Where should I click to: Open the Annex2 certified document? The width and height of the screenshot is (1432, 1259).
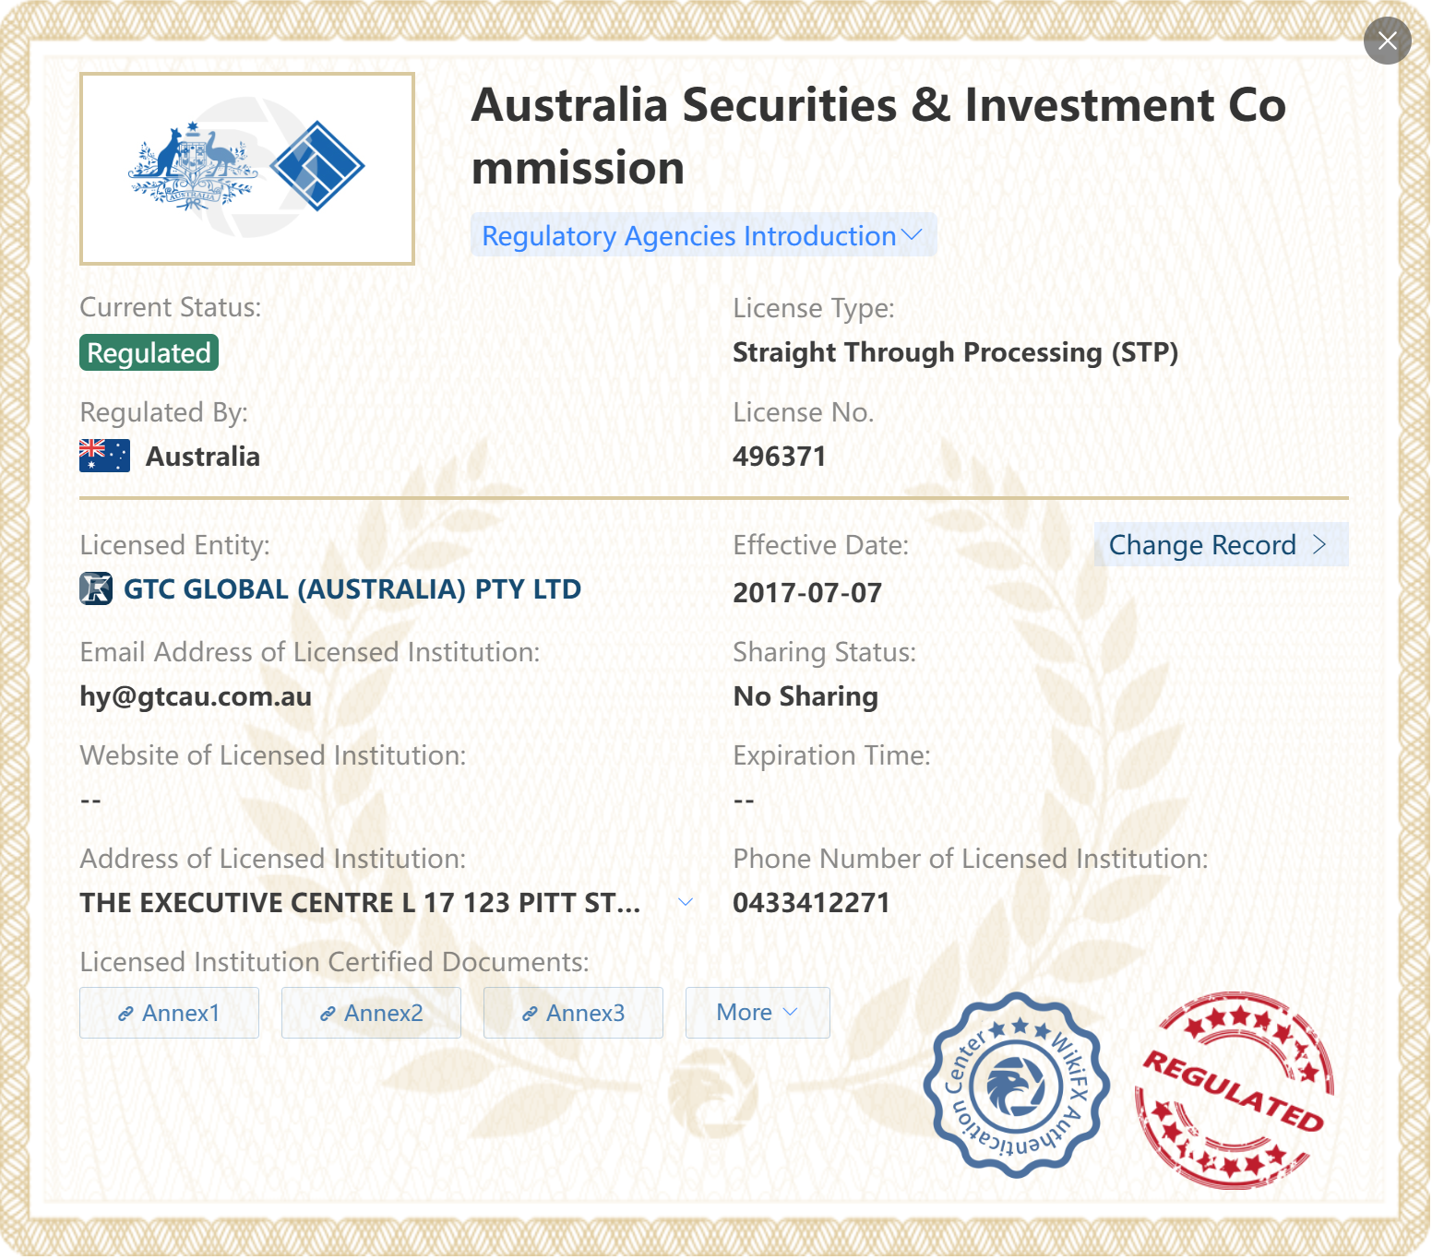click(x=371, y=1013)
